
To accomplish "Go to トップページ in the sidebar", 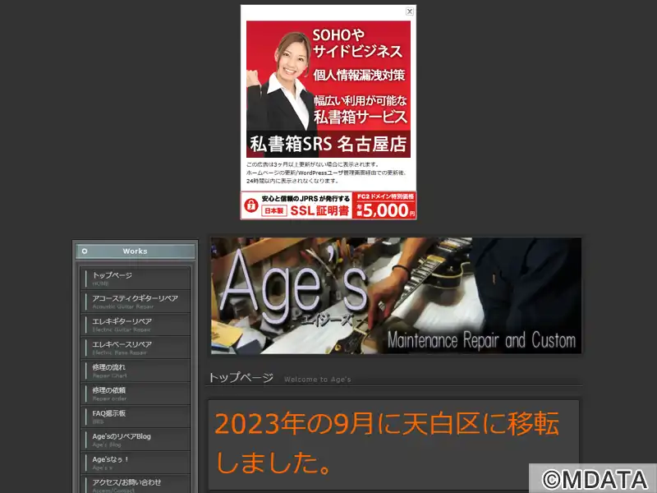I will (x=135, y=279).
